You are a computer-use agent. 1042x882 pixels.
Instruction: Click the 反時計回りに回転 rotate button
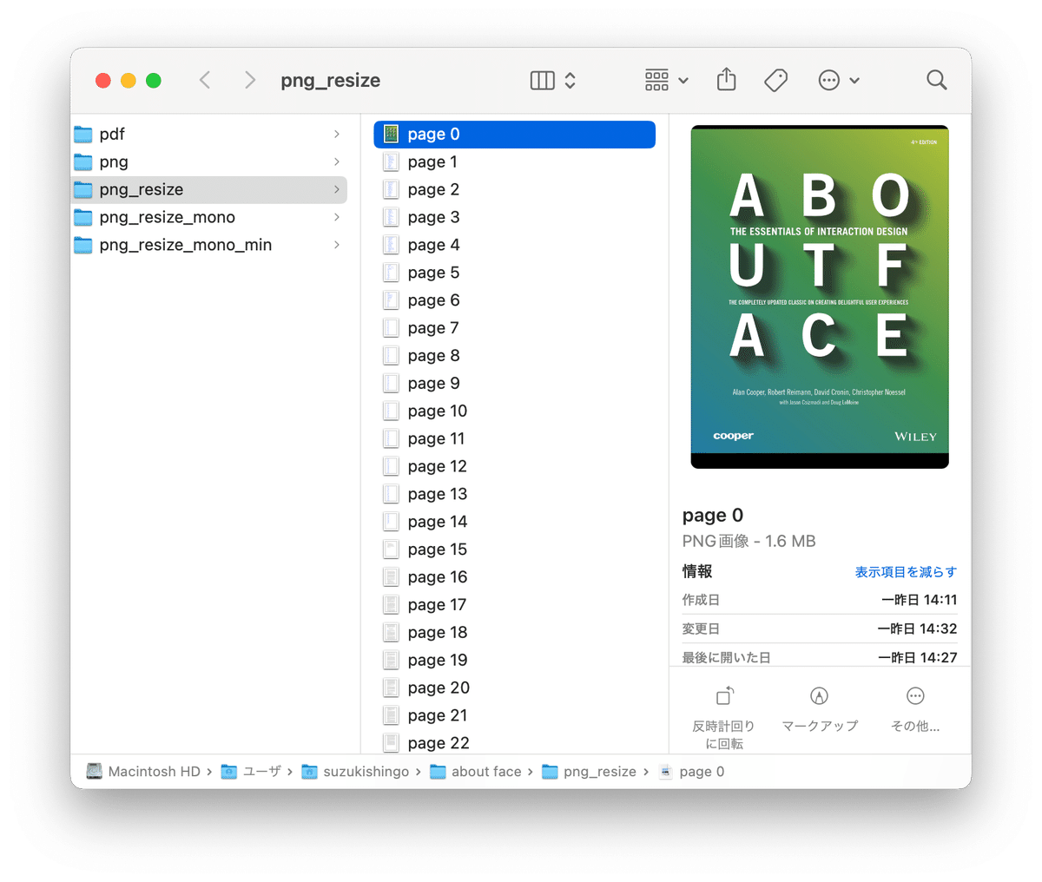coord(723,718)
